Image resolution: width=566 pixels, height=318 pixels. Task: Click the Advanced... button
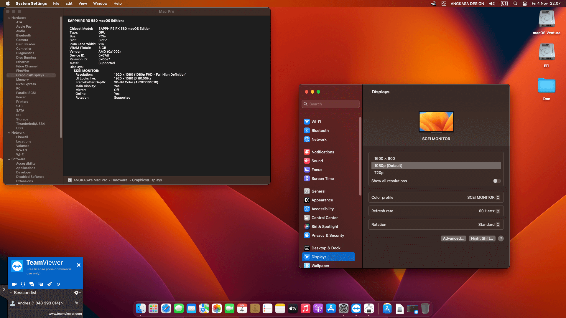tap(453, 238)
